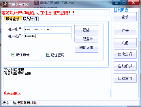The image size is (141, 107).
Task: Open 辅助设置 settings button
Action: [x=87, y=47]
